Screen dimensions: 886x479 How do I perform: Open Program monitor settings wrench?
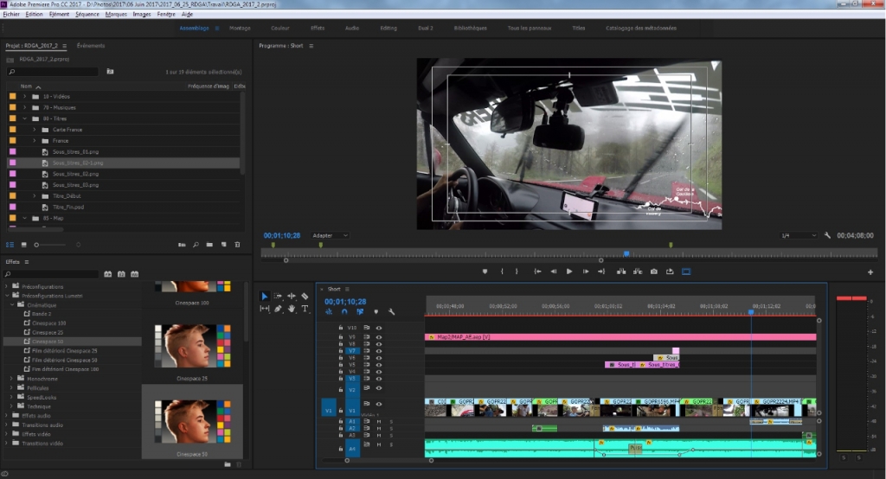tap(827, 235)
